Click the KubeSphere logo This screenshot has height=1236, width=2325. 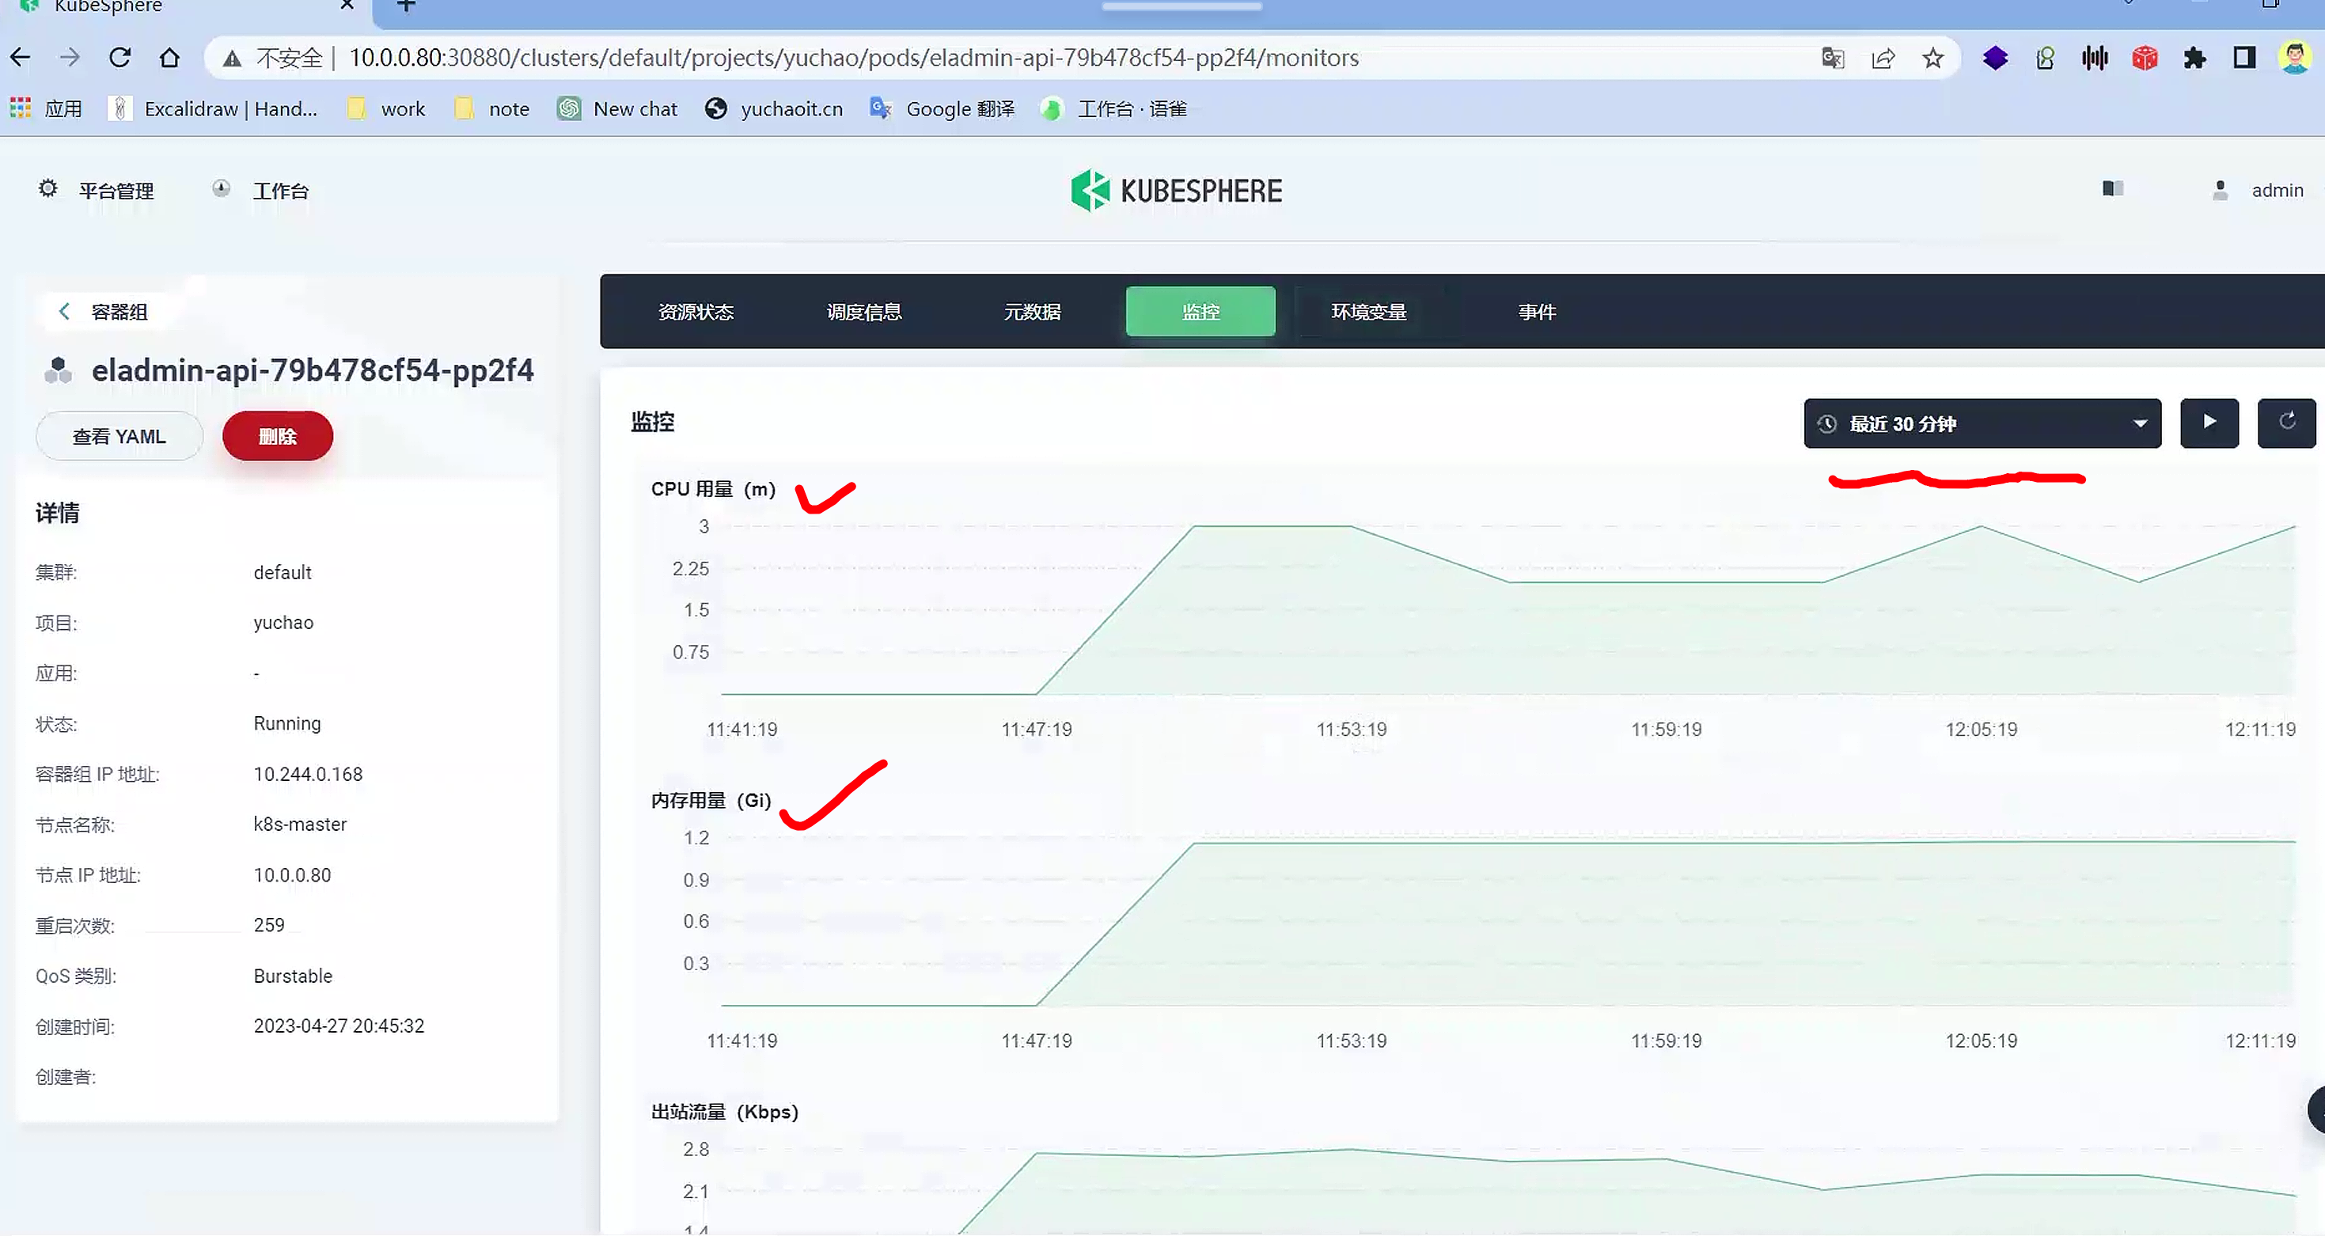click(1176, 191)
